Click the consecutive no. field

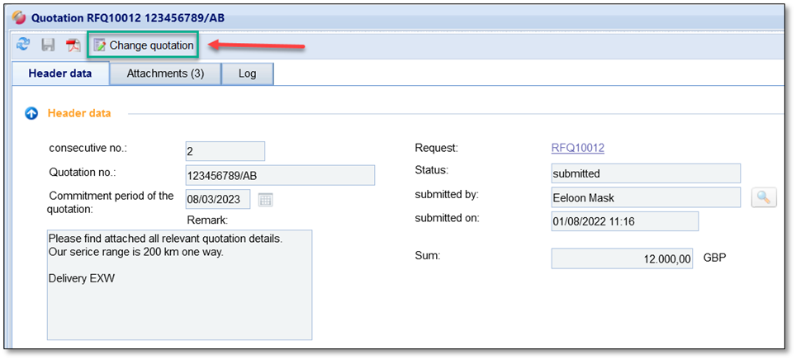[x=225, y=151]
